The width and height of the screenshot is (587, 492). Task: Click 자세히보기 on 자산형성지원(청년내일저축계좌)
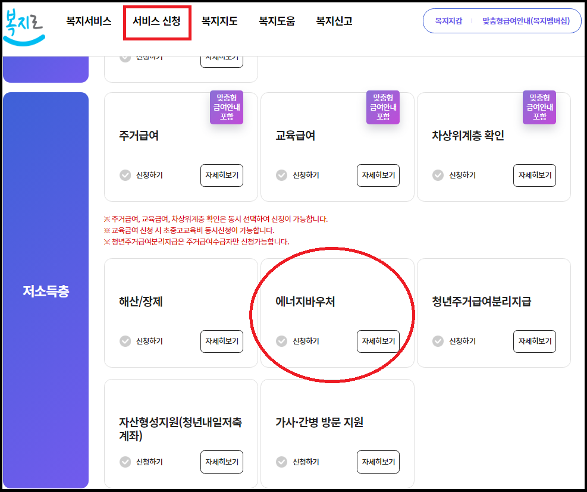point(221,462)
